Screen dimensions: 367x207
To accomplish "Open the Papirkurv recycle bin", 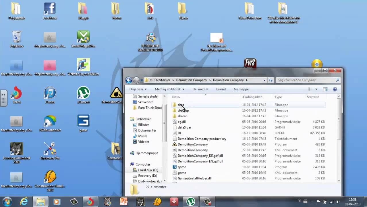I will click(16, 39).
